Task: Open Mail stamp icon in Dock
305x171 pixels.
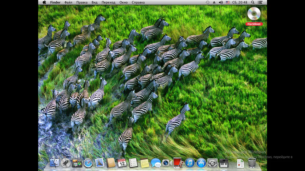Action: [99, 163]
